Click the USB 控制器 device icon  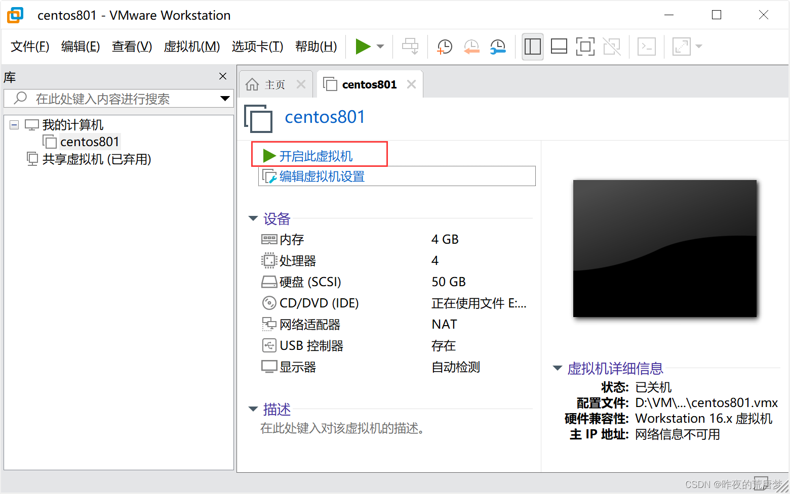click(269, 345)
